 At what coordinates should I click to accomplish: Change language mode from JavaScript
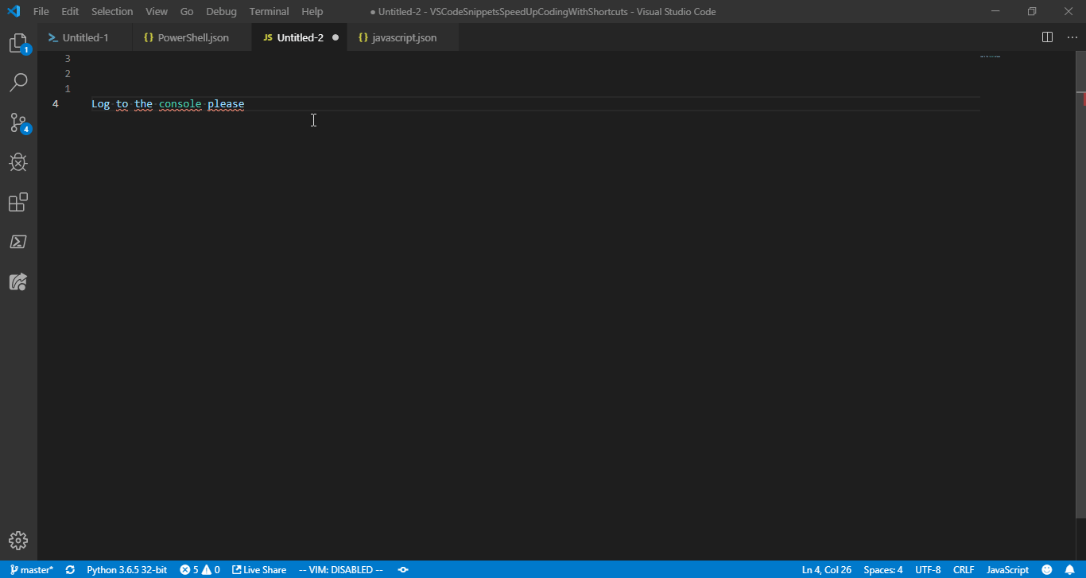coord(1007,570)
